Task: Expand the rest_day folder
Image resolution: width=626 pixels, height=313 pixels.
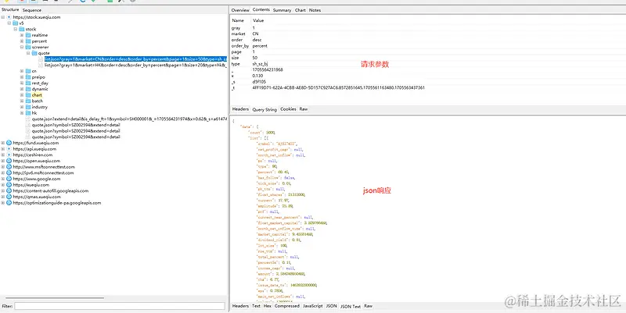Action: coord(23,83)
